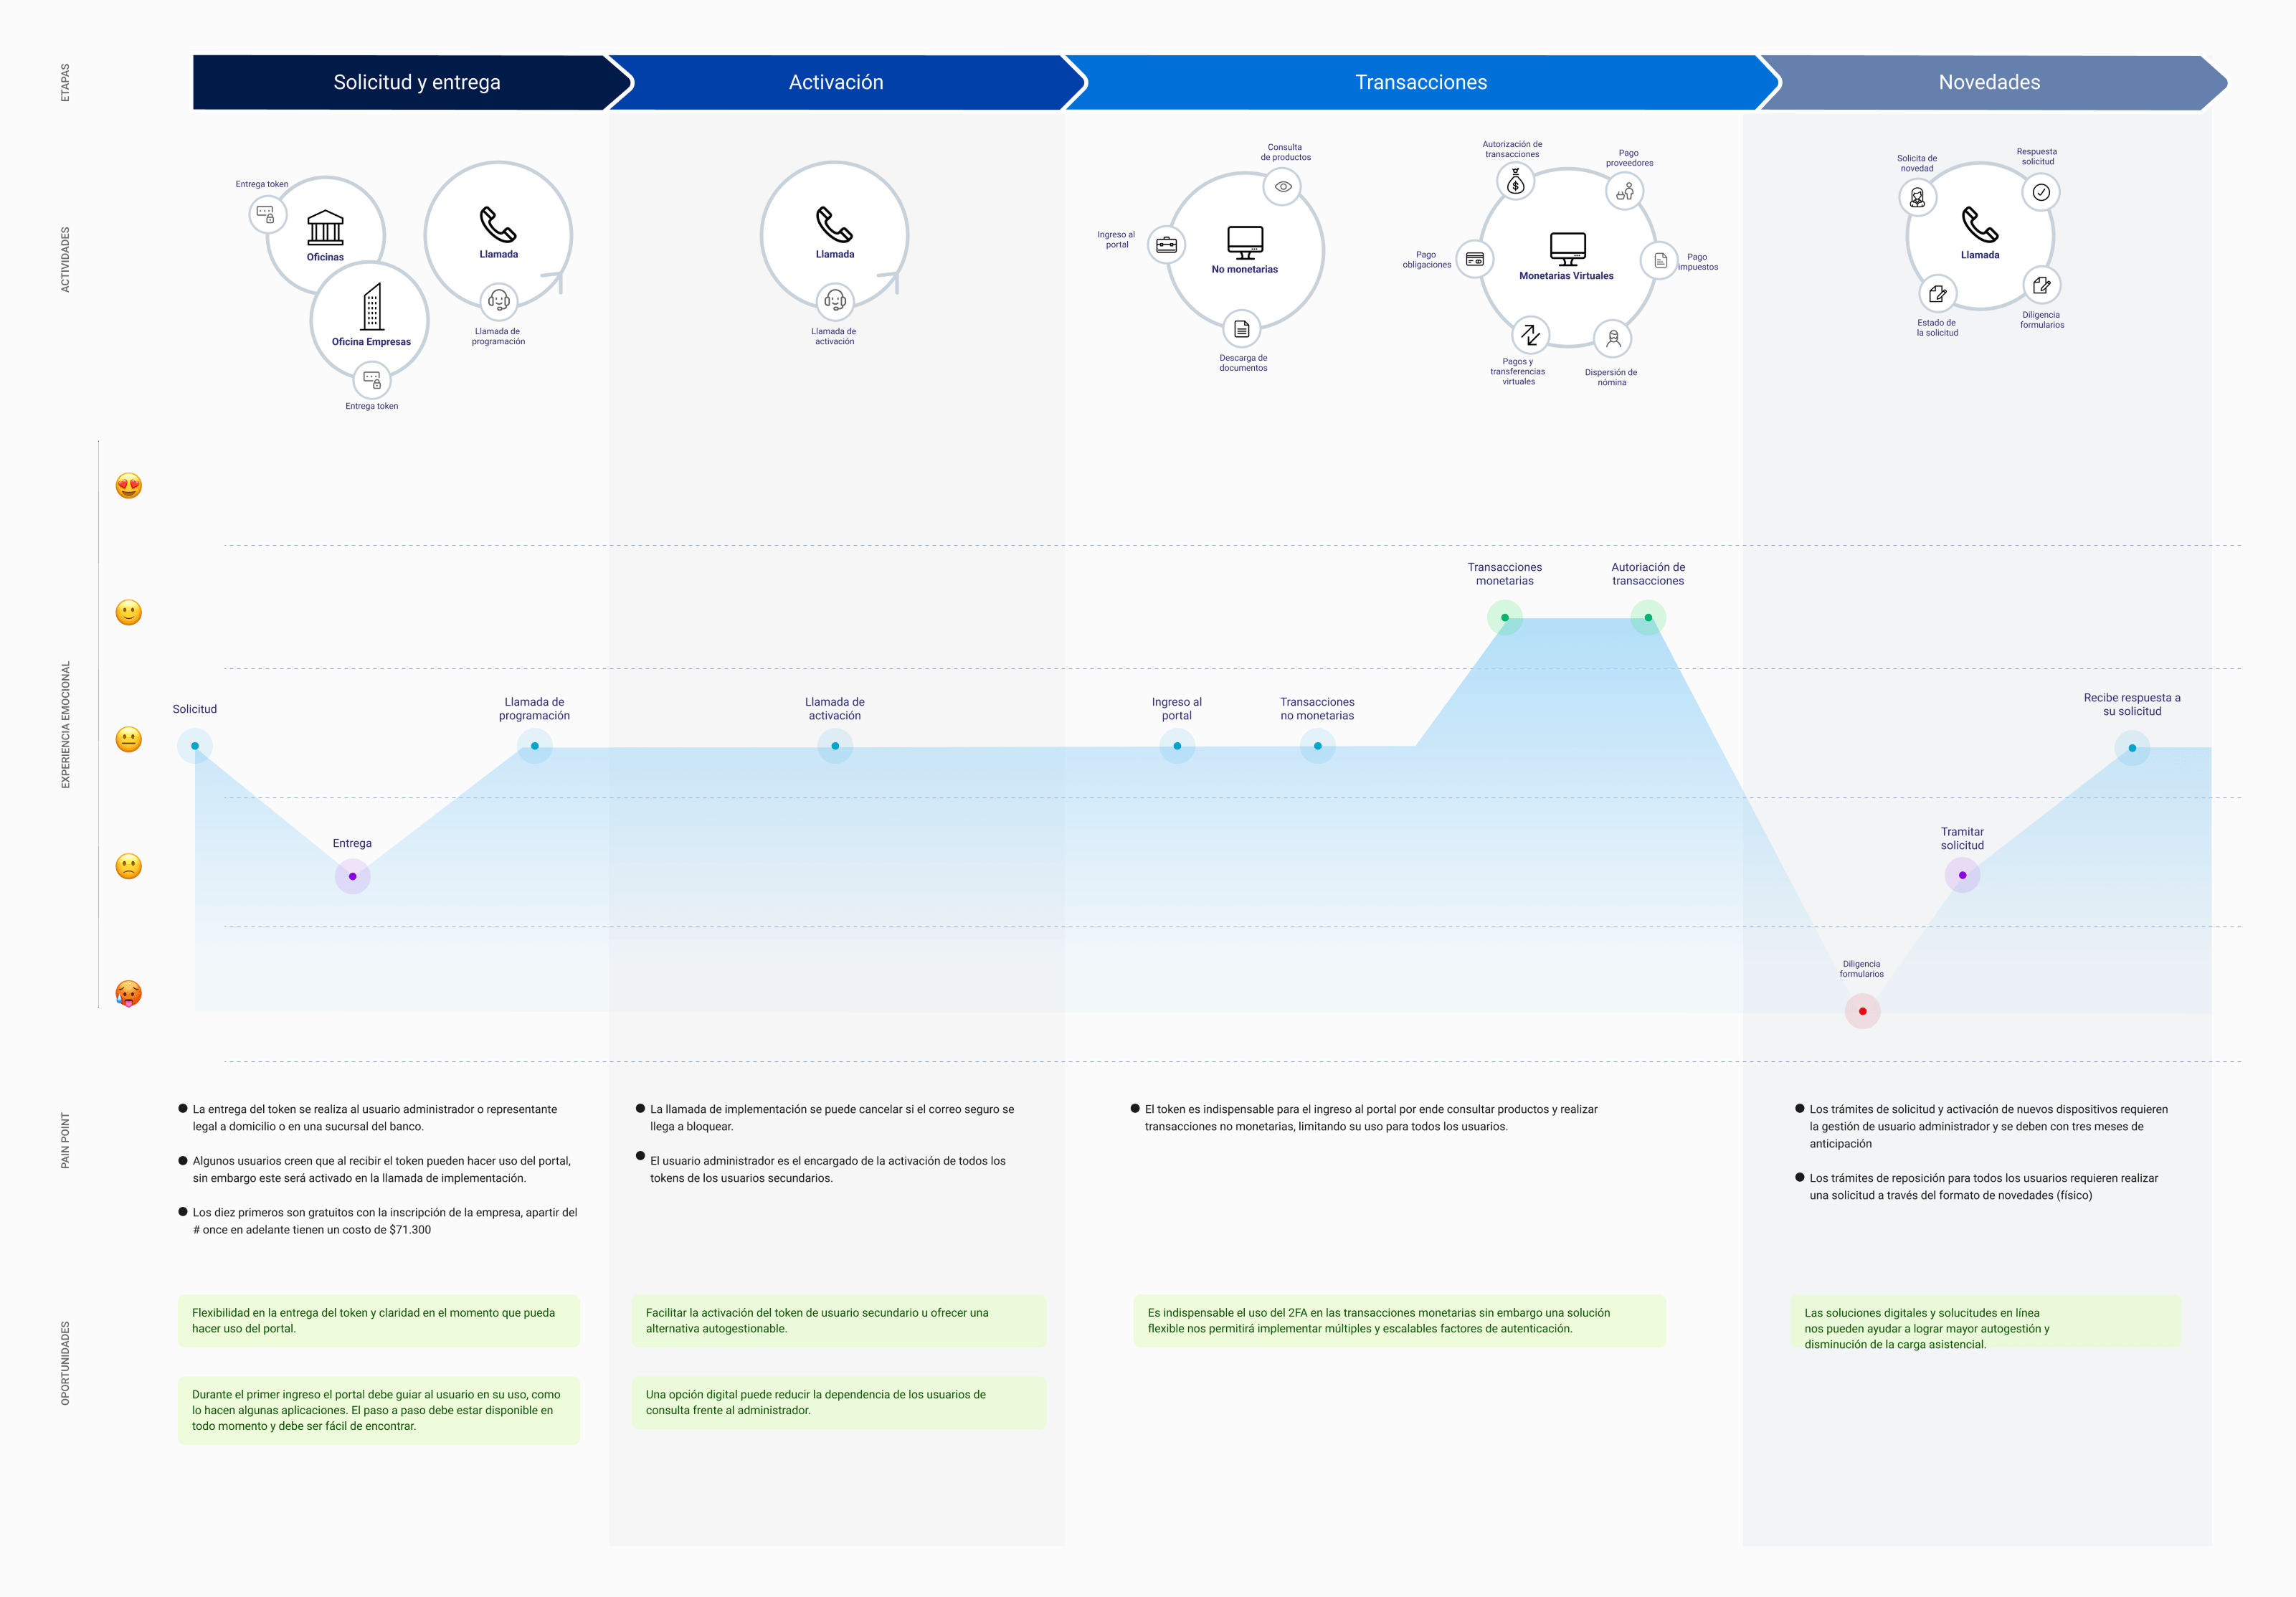Click the Autorización de transacciones money bag icon
The height and width of the screenshot is (1597, 2296).
[x=1515, y=181]
